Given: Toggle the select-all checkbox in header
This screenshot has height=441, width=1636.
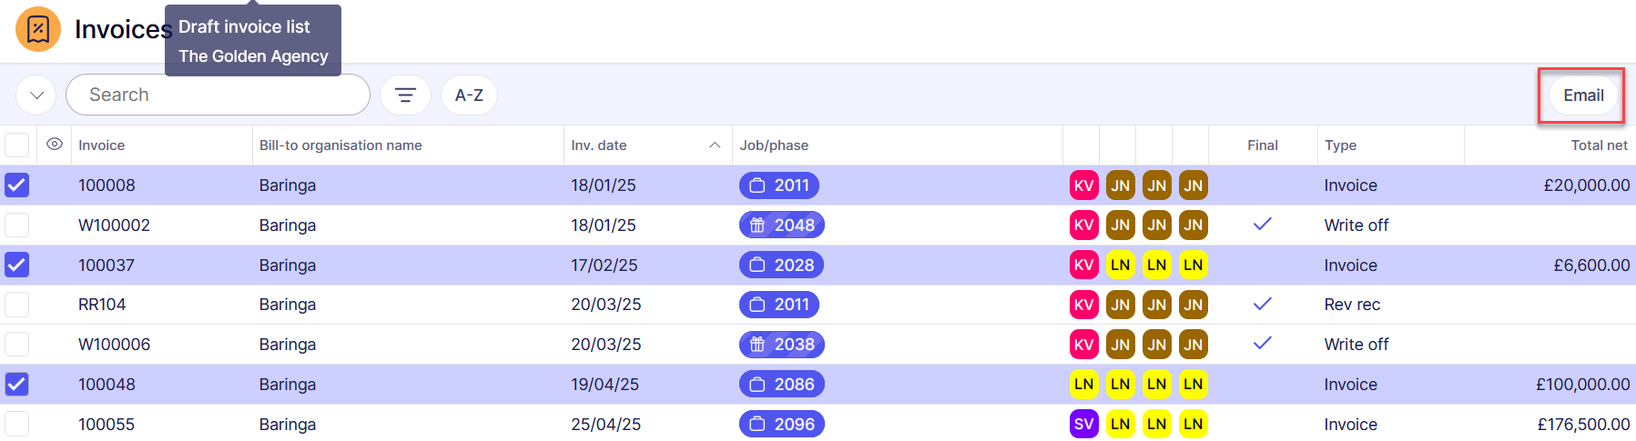Looking at the screenshot, I should (x=17, y=145).
